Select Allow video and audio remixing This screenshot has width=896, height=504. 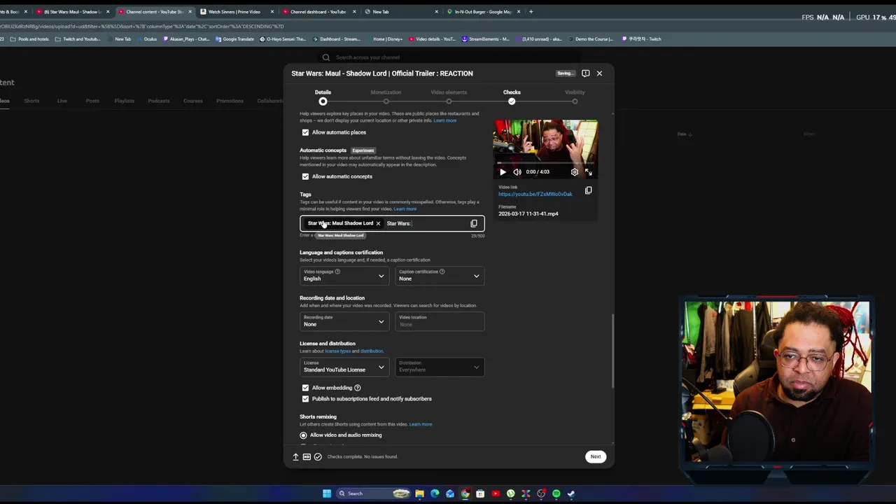[304, 435]
